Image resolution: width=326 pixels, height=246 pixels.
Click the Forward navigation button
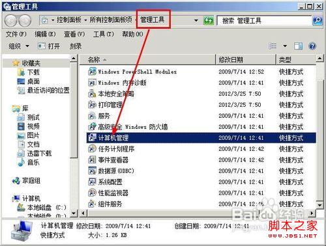(x=25, y=21)
